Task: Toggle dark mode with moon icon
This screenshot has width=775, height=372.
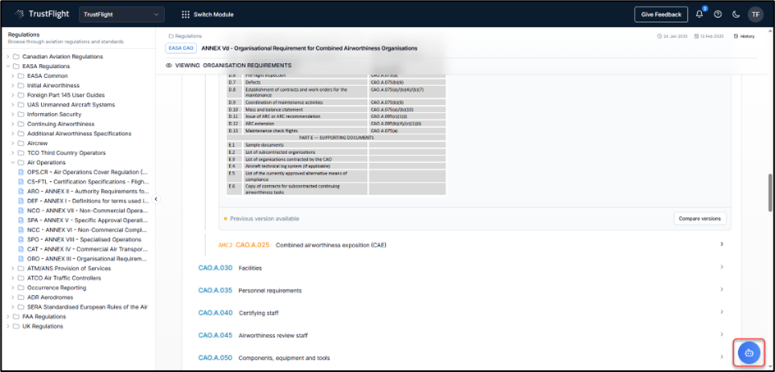Action: click(x=736, y=14)
